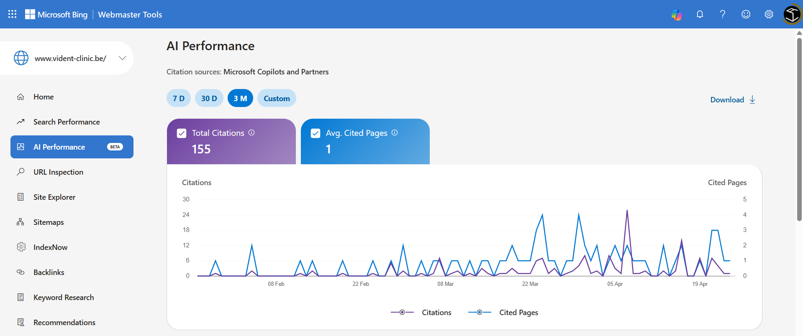
Task: Open the feedback smiley icon
Action: click(746, 14)
